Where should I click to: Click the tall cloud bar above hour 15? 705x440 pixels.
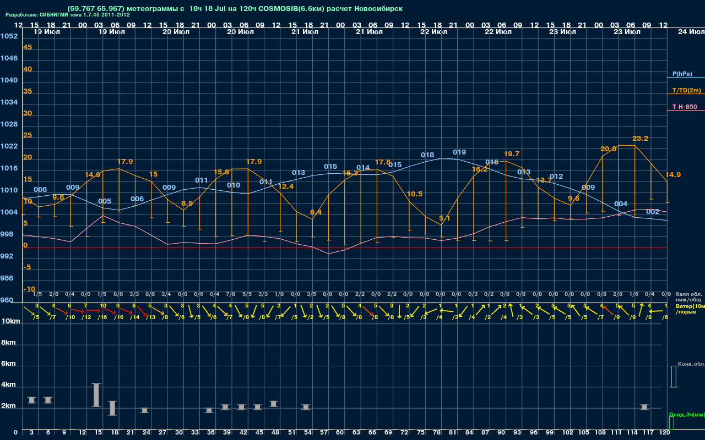[x=96, y=395]
